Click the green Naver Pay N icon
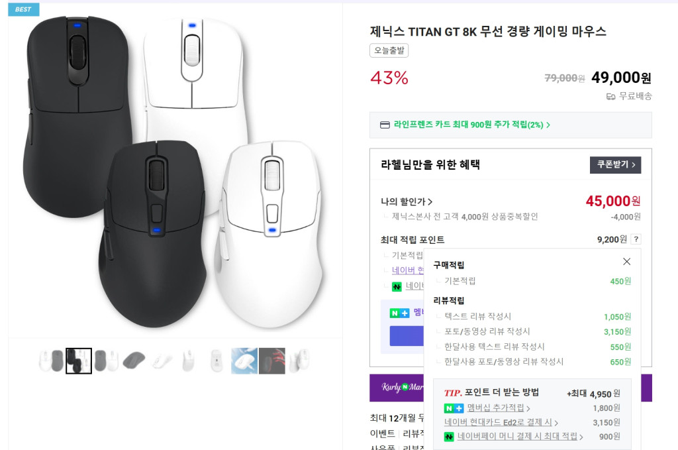Image resolution: width=678 pixels, height=450 pixels. [449, 437]
